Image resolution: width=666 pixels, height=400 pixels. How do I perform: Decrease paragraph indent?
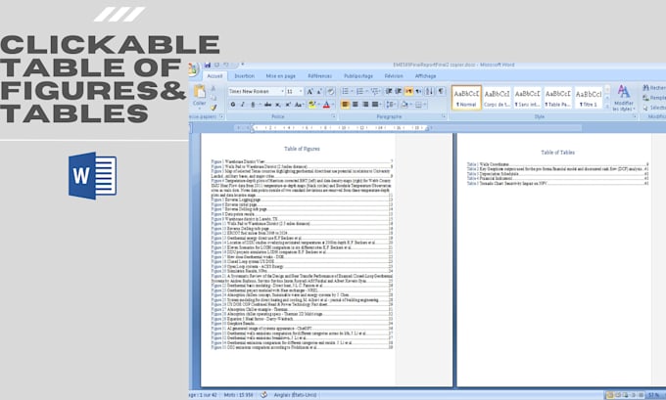coord(389,91)
